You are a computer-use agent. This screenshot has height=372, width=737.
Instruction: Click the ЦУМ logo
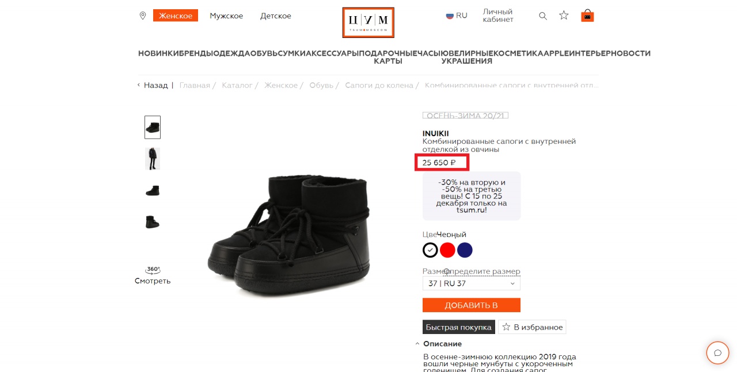point(368,22)
